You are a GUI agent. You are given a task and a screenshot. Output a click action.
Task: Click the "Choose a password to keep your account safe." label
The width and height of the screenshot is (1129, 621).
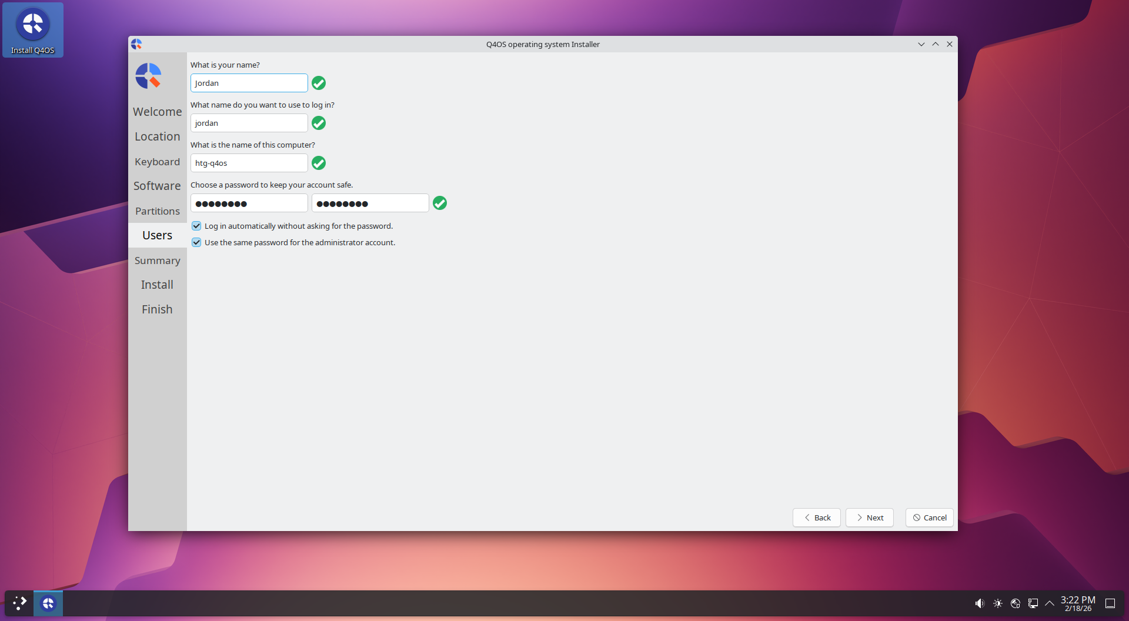[x=272, y=185]
